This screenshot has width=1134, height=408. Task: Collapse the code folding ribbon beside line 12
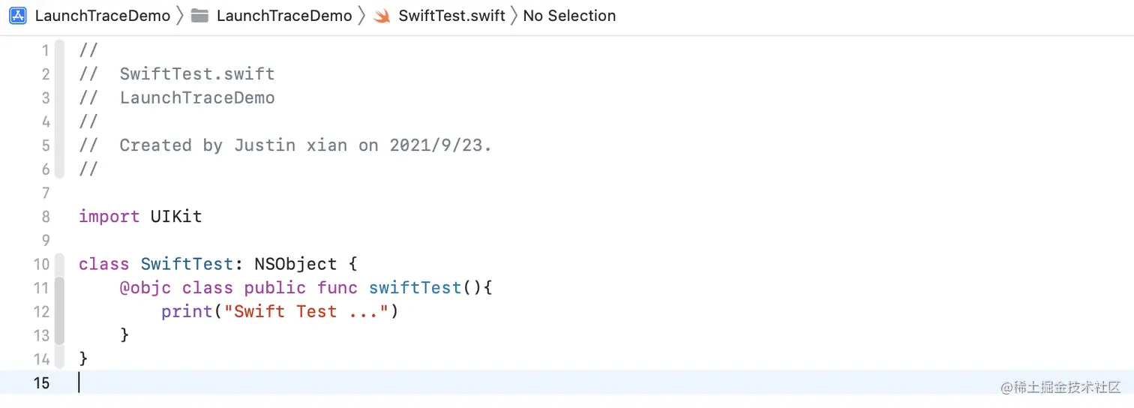point(59,311)
